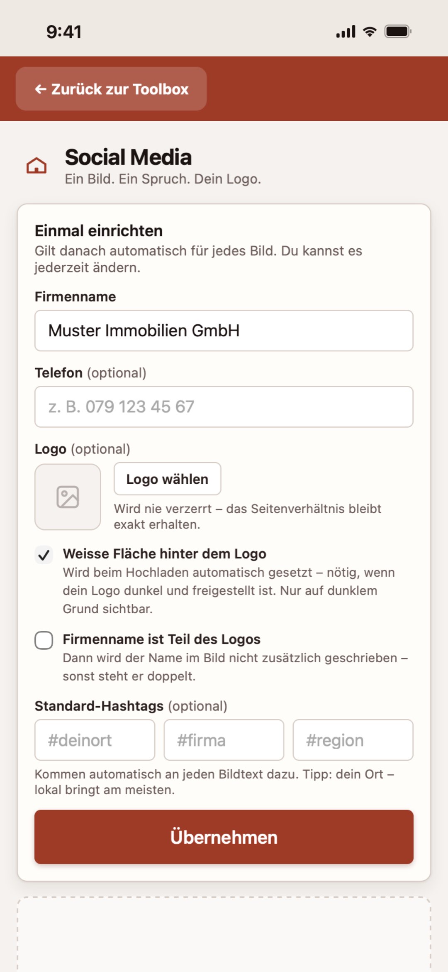Image resolution: width=448 pixels, height=972 pixels.
Task: Click the #region hashtag field
Action: 353,740
